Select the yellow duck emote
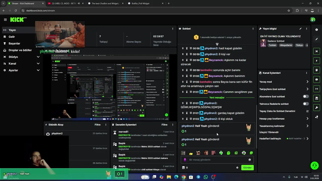Screen dimensions: 322x181 point(191,153)
